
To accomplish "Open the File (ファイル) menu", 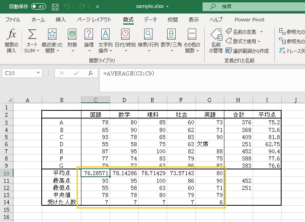I will (13, 19).
